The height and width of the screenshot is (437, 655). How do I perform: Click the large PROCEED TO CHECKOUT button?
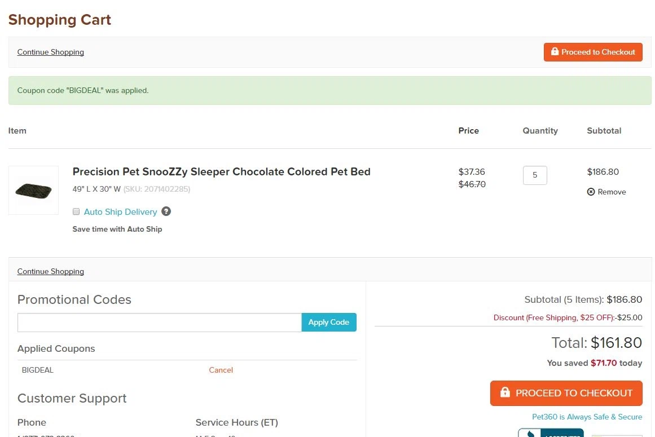point(566,393)
